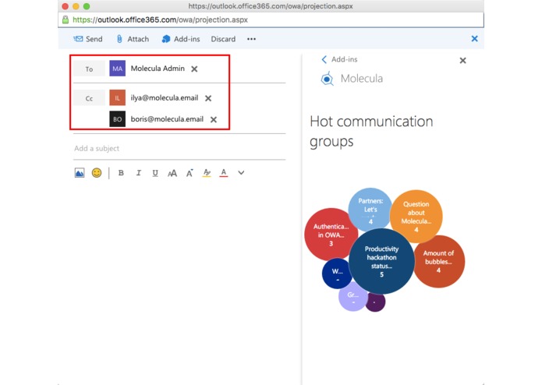Click the Cc recipient button
The height and width of the screenshot is (385, 542).
(x=89, y=98)
